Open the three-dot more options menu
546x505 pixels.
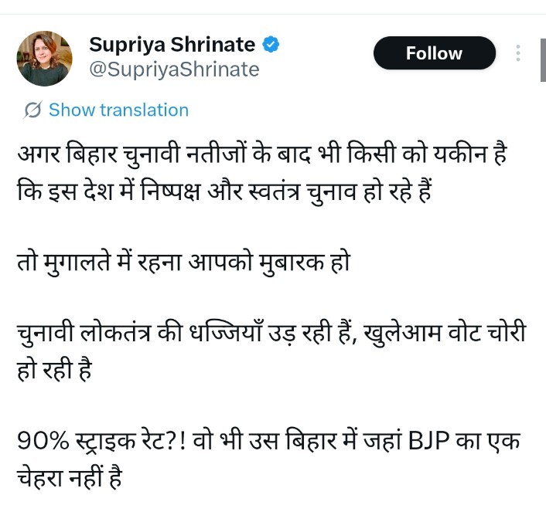(x=518, y=53)
